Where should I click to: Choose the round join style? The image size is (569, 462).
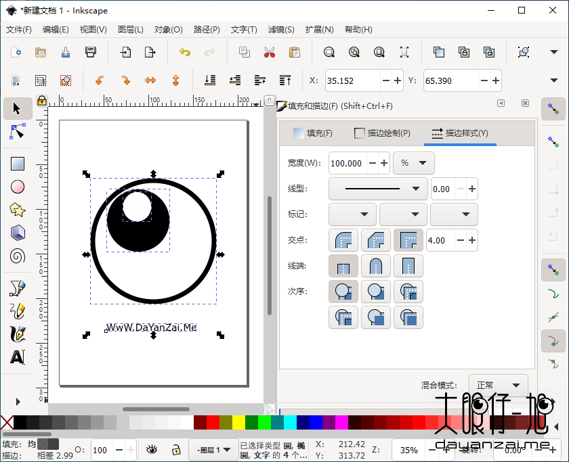coord(343,240)
